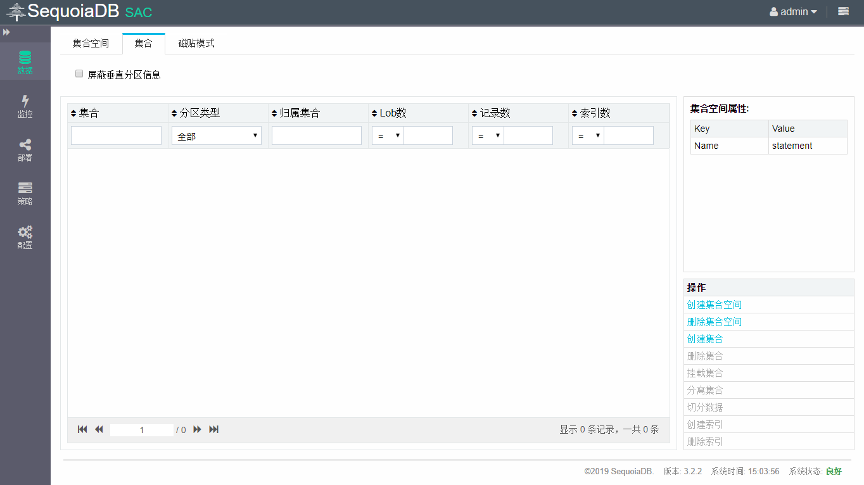Open the 配置 (Config) sidebar section
The height and width of the screenshot is (485, 864).
point(25,237)
